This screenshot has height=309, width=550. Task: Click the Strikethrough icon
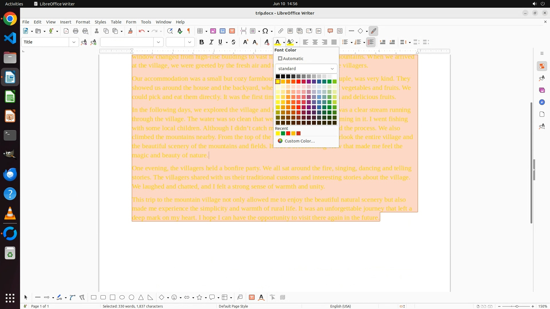(x=233, y=42)
